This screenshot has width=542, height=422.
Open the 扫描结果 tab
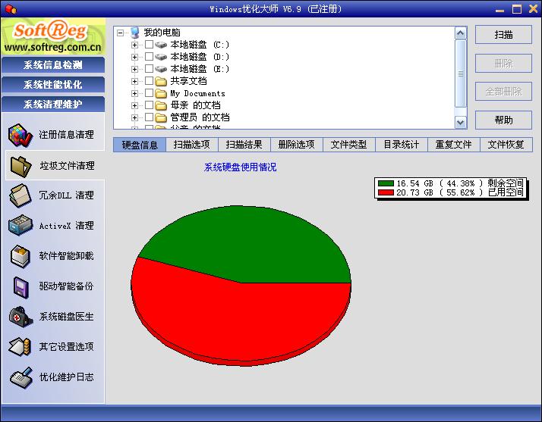coord(244,145)
